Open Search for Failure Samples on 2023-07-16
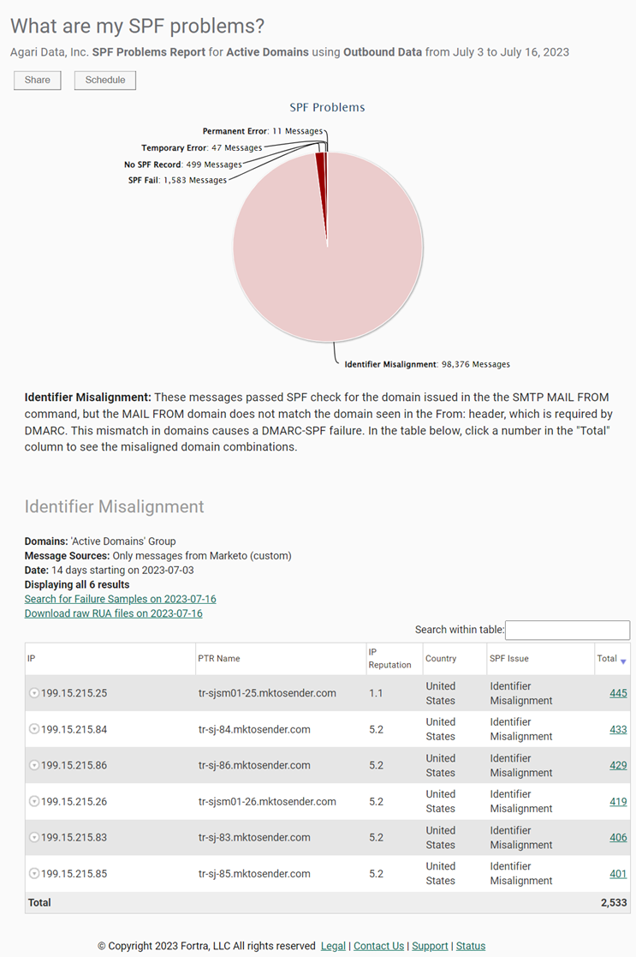Screen dimensions: 636x957 [x=120, y=599]
